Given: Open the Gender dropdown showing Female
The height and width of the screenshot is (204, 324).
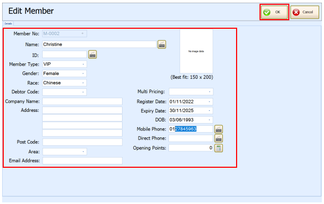Looking at the screenshot, I should [83, 74].
